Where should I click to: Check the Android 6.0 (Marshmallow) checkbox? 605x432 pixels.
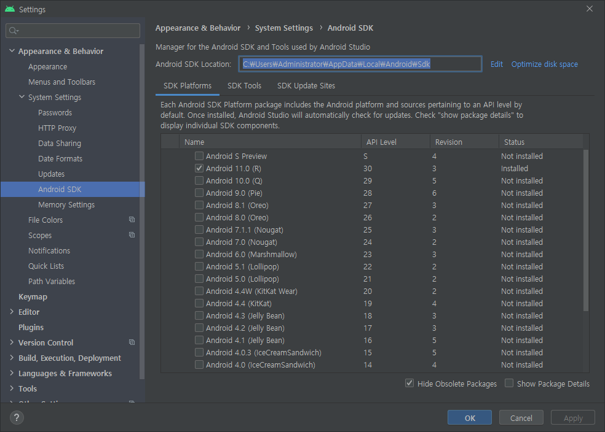pyautogui.click(x=199, y=254)
